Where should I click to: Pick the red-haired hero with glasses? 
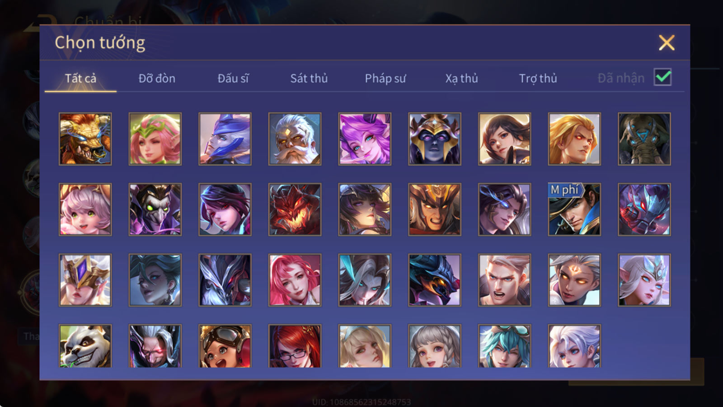click(295, 346)
